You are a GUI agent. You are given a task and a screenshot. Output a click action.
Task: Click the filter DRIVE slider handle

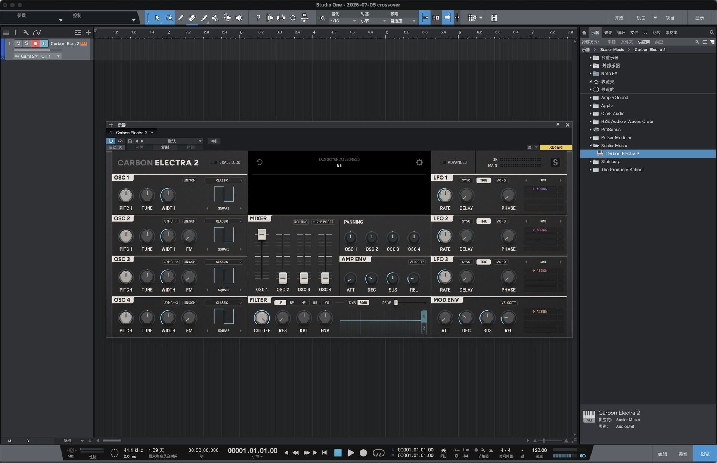point(396,302)
